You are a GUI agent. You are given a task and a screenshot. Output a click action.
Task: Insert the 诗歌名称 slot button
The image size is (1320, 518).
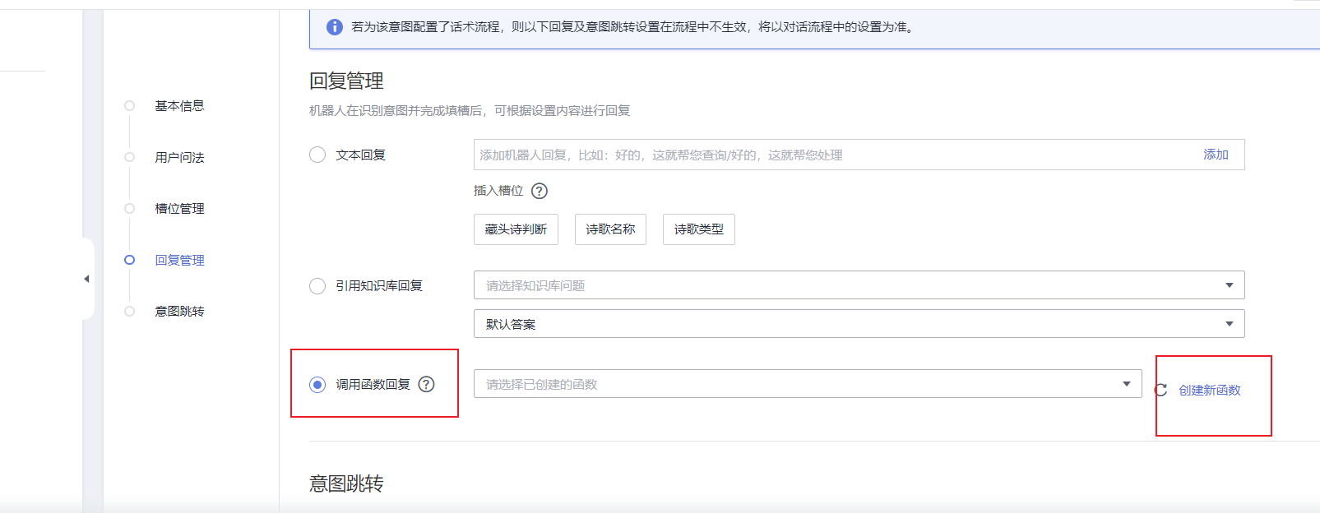click(610, 229)
